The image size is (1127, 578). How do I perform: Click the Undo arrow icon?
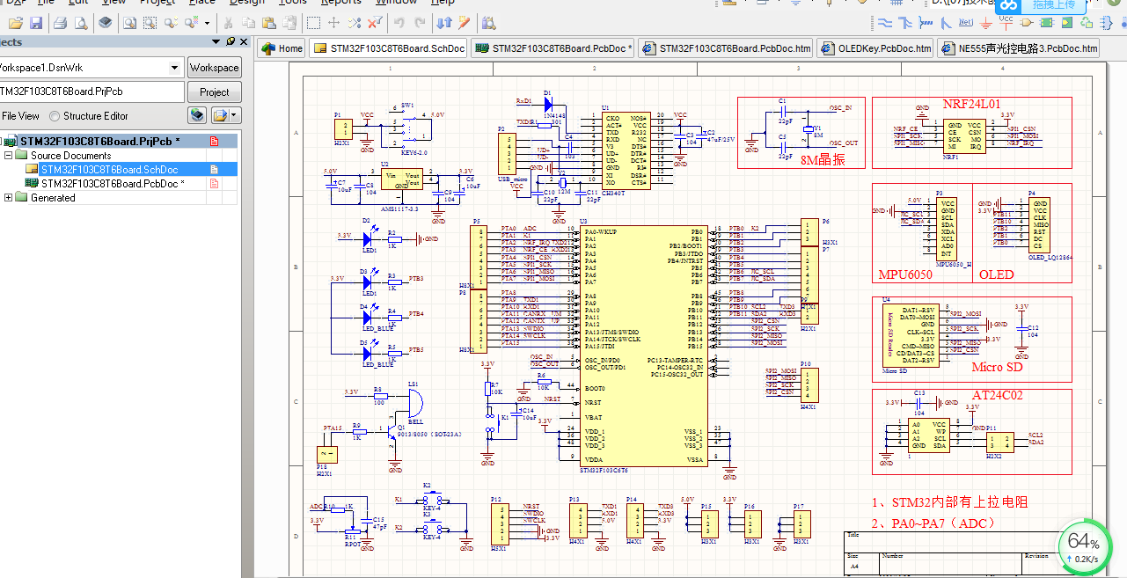(x=399, y=23)
